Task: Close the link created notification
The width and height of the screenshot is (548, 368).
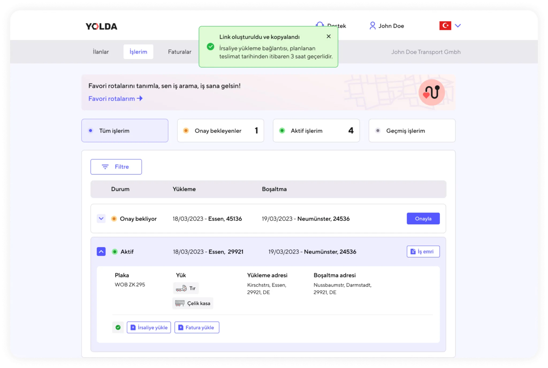Action: pos(329,36)
